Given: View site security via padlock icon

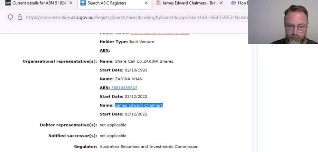Looking at the screenshot, I should coord(20,17).
